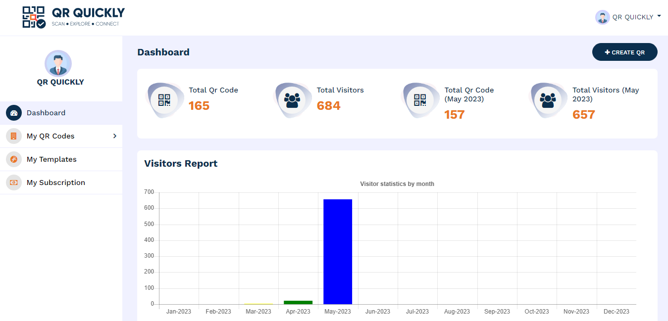This screenshot has width=668, height=321.
Task: Click the QR QUICKLY username text in header
Action: [633, 17]
